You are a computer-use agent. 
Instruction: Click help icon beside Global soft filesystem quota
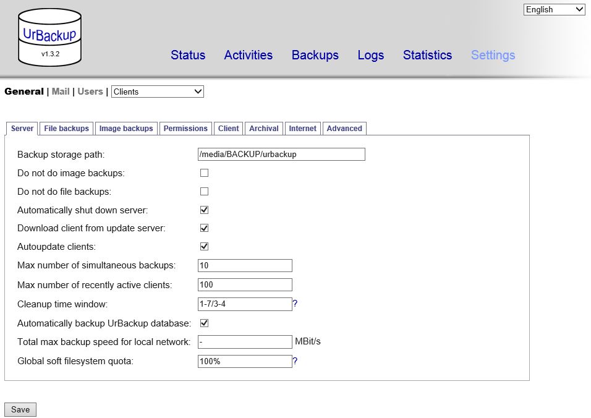tap(295, 361)
